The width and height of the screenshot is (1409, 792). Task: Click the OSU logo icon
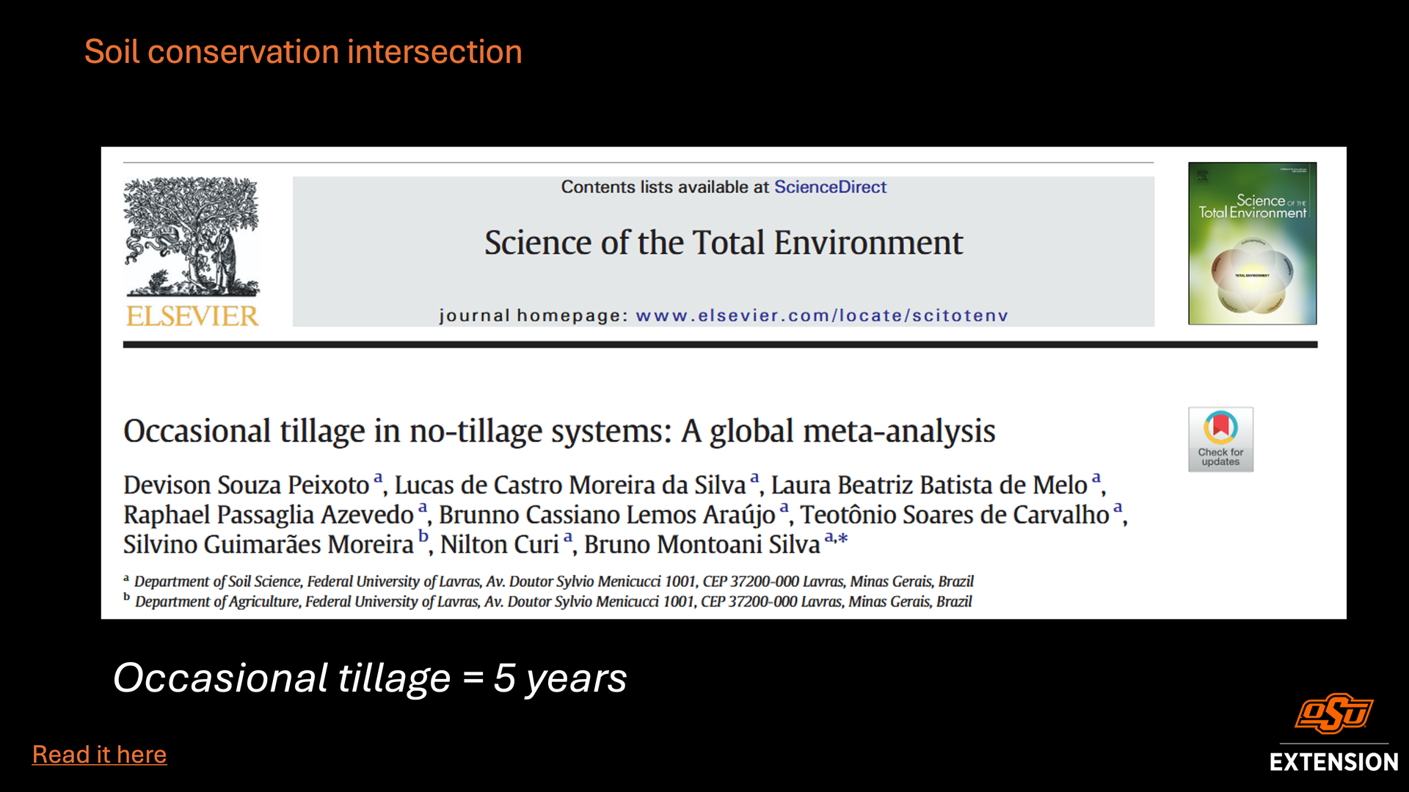click(1333, 713)
